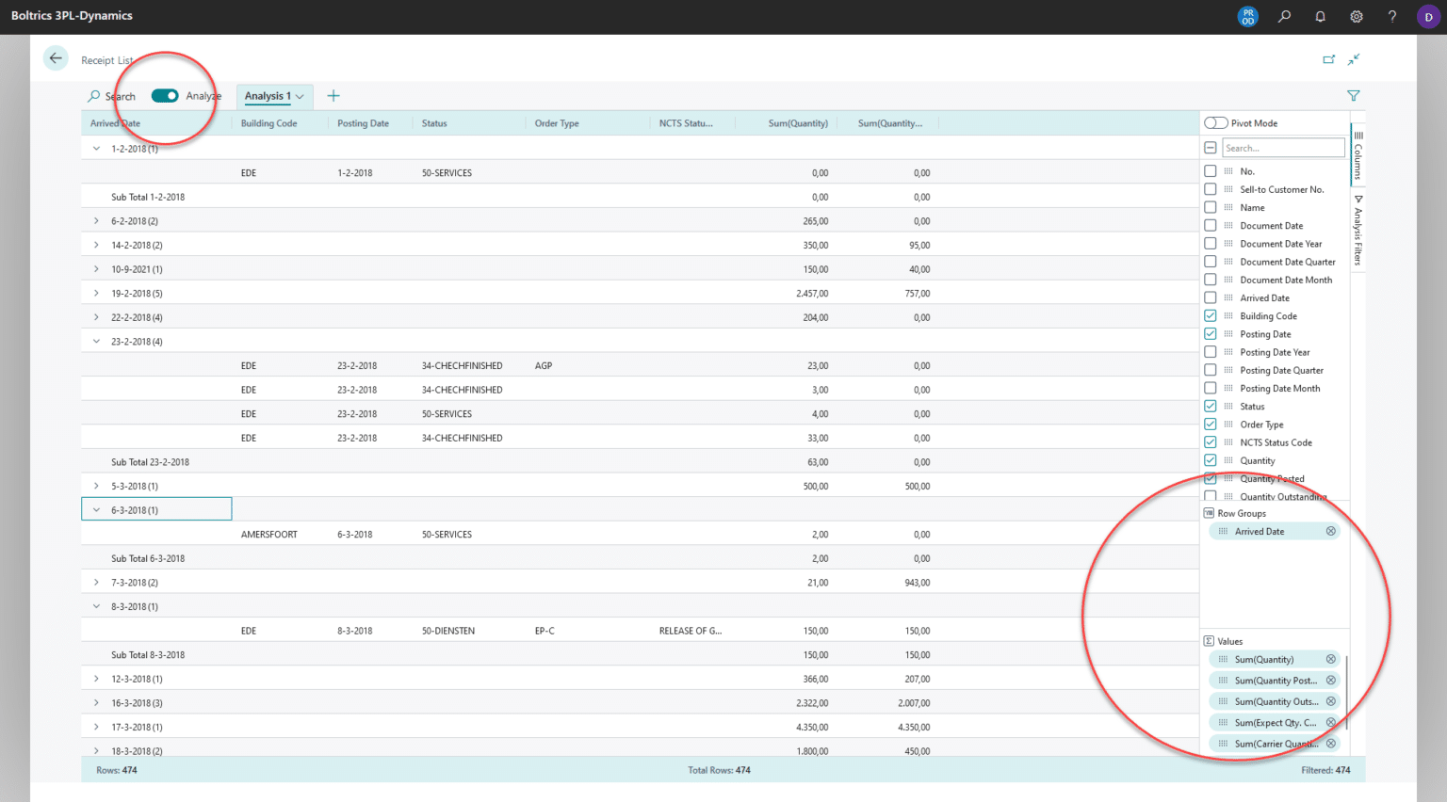The height and width of the screenshot is (802, 1447).
Task: Open the user account avatar D
Action: [1428, 16]
